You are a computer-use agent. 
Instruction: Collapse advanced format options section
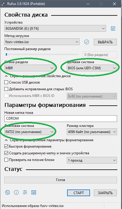[49, 140]
